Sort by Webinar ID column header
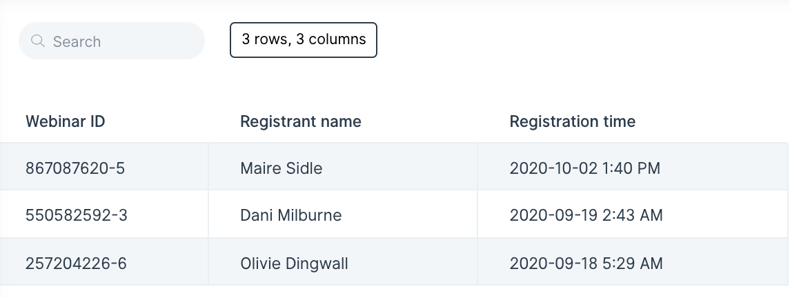This screenshot has width=790, height=298. [65, 121]
